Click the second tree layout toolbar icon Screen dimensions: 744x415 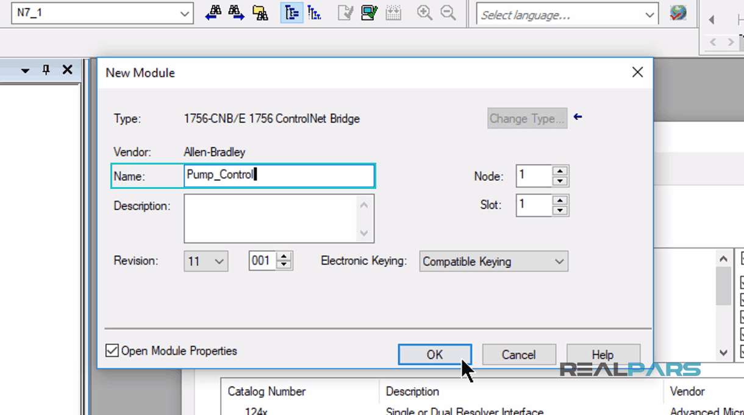pos(315,13)
